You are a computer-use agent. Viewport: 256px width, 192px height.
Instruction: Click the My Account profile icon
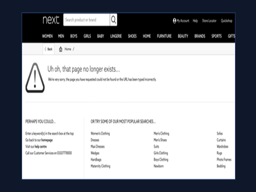click(x=174, y=21)
